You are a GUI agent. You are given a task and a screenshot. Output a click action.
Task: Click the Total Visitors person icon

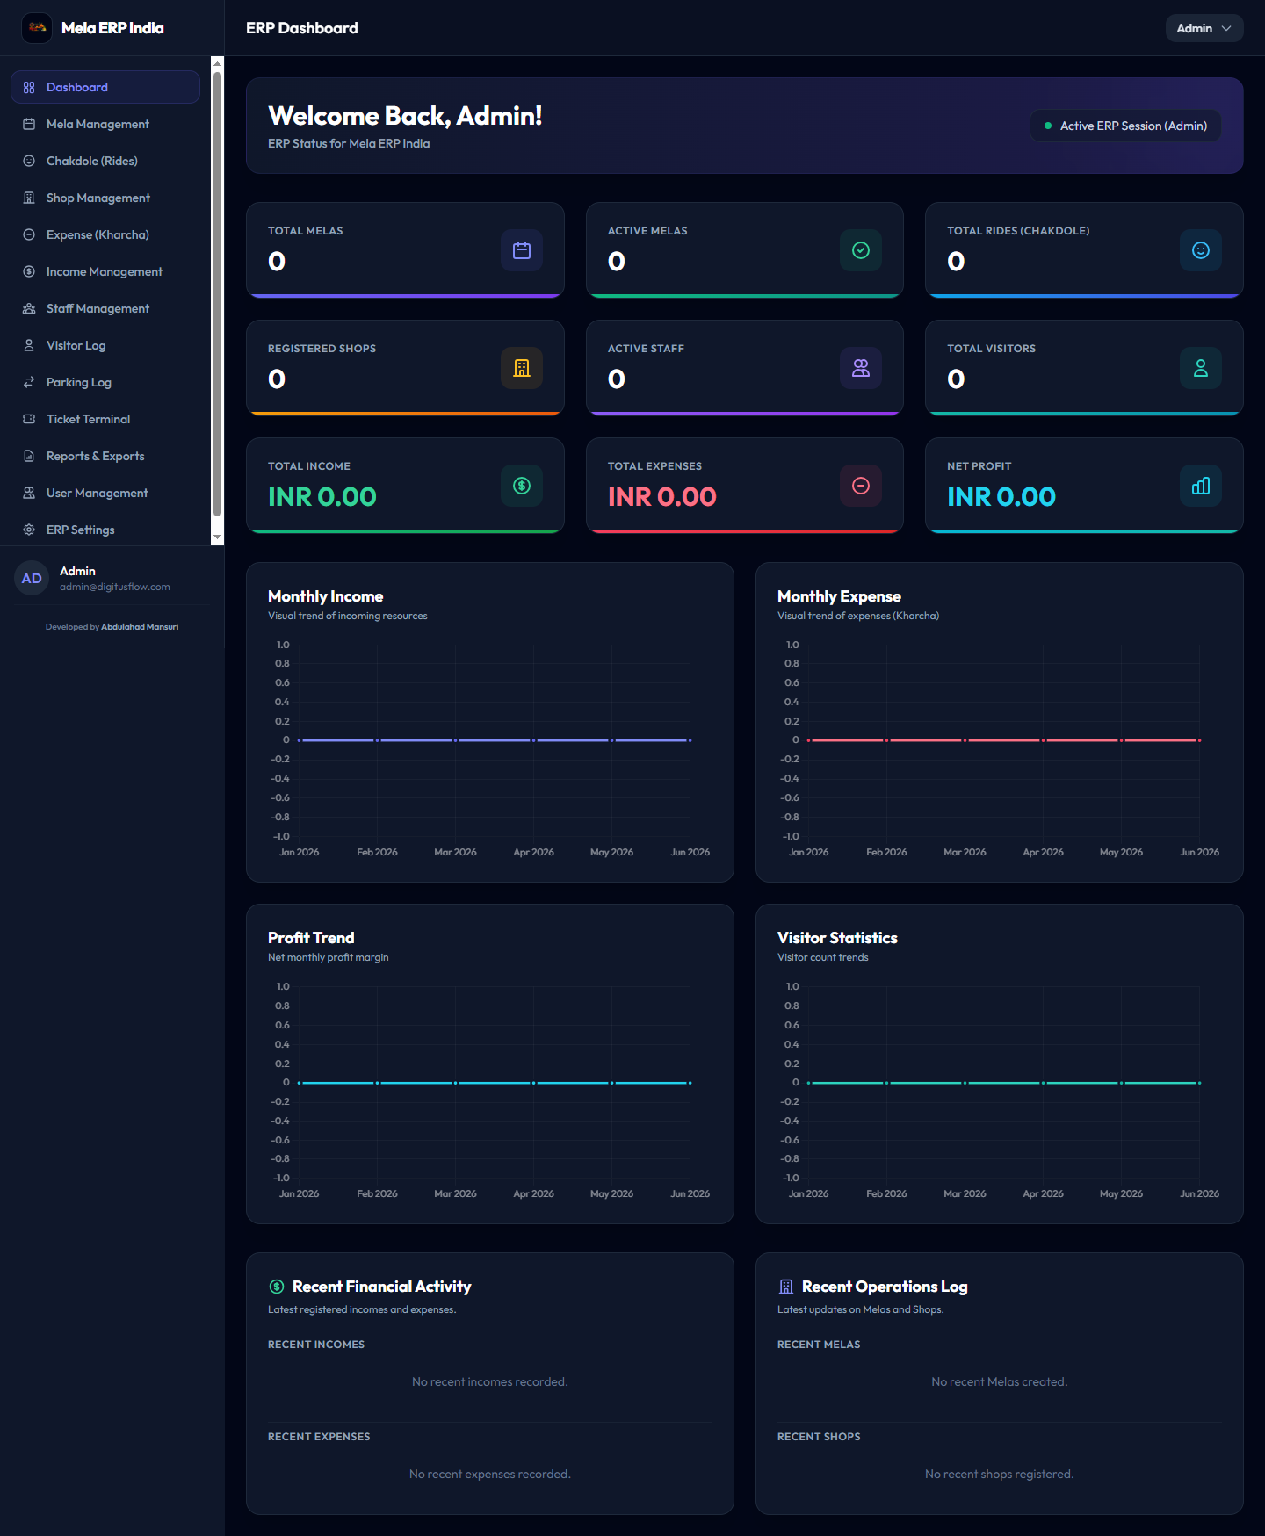click(x=1201, y=368)
